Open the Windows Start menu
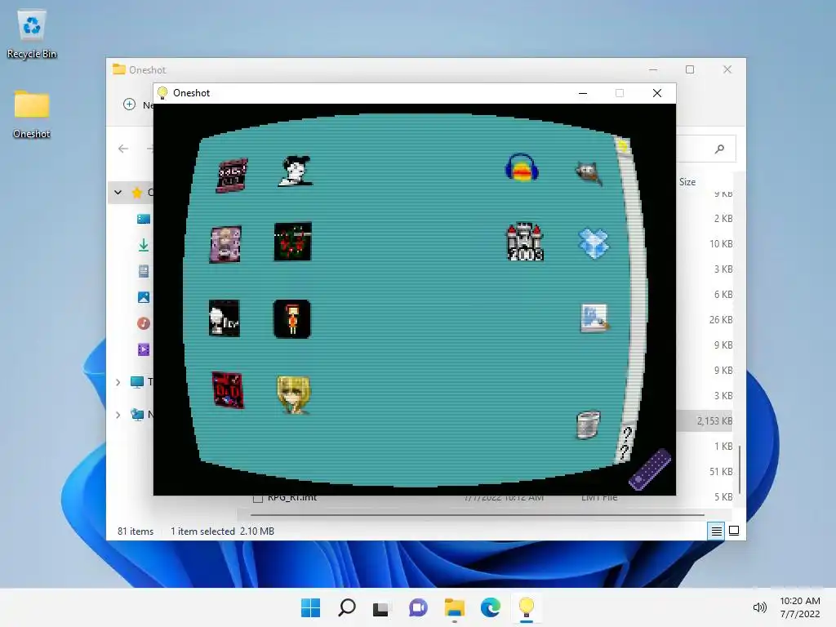Image resolution: width=836 pixels, height=627 pixels. pyautogui.click(x=311, y=607)
